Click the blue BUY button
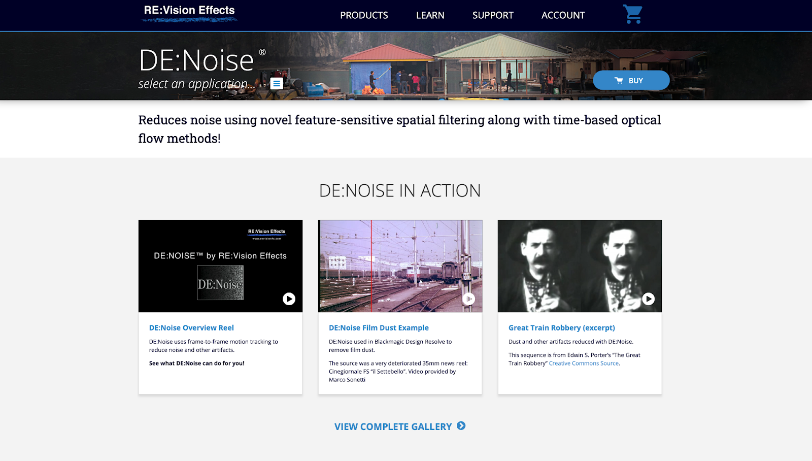 pos(631,80)
